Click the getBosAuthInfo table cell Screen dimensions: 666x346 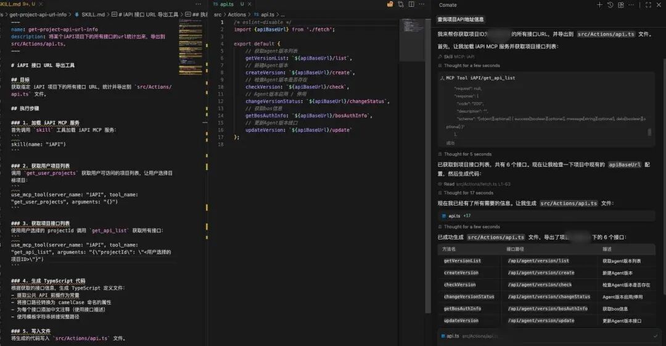[462, 308]
